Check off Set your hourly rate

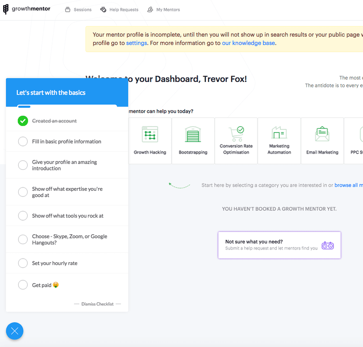[23, 263]
